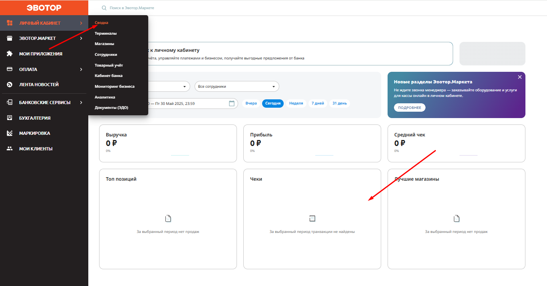
Task: Click the БУХГАЛТЕРИЯ icon in the sidebar
Action: coord(10,118)
